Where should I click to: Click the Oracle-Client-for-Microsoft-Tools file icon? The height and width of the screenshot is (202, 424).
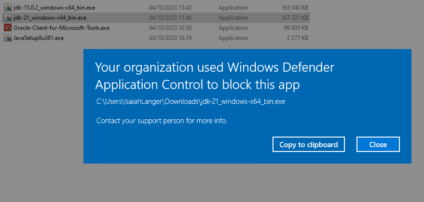(8, 28)
